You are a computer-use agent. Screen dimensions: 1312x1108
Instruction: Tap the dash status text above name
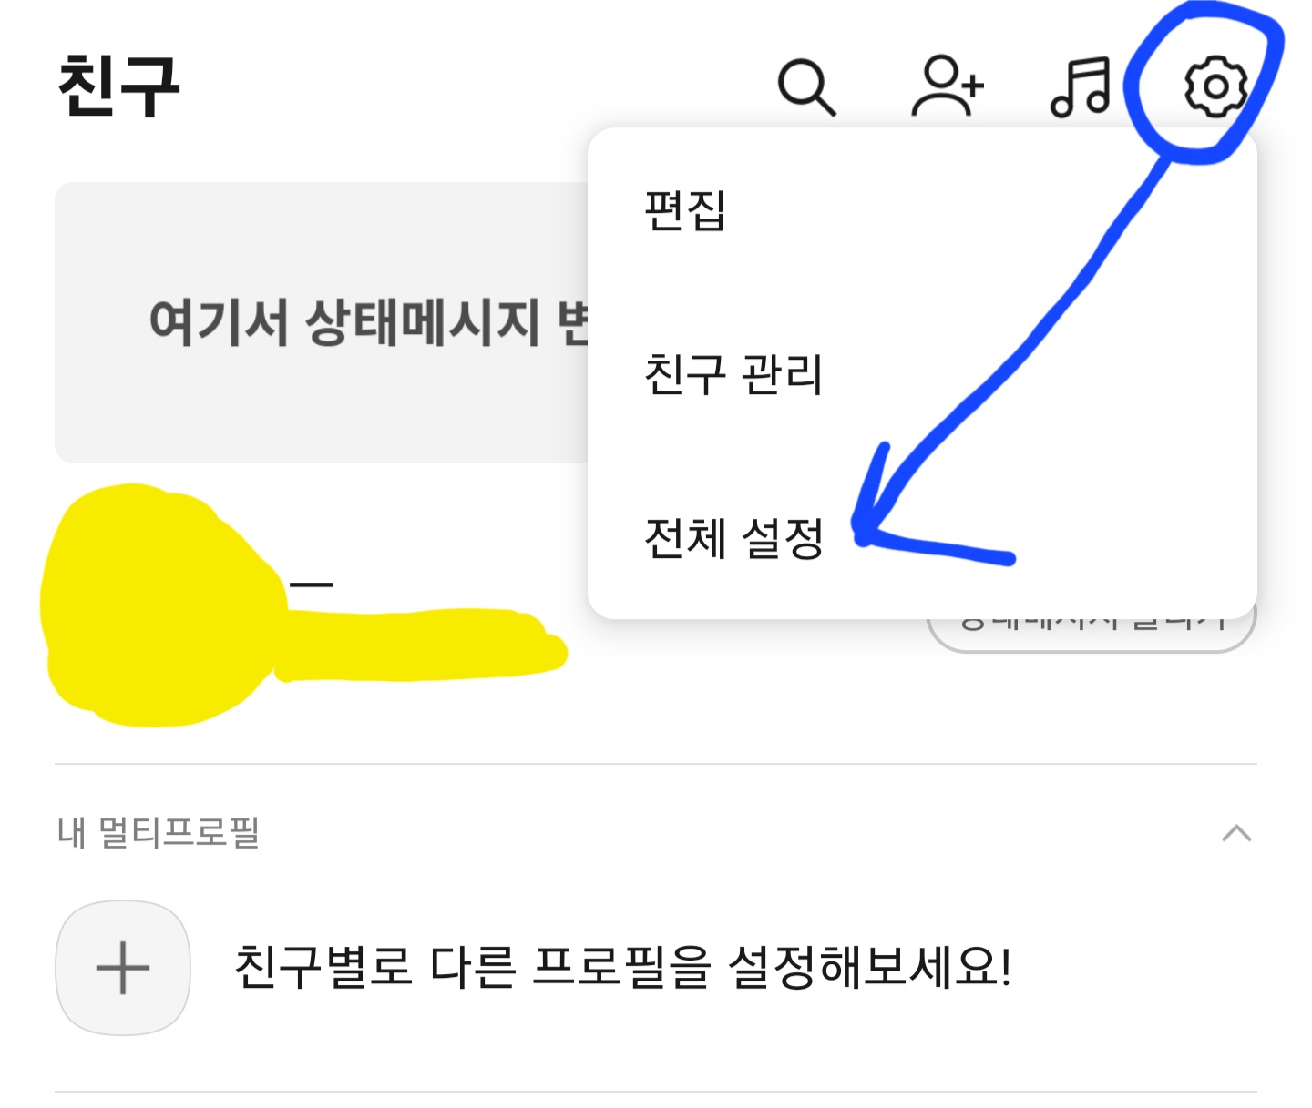pyautogui.click(x=311, y=584)
